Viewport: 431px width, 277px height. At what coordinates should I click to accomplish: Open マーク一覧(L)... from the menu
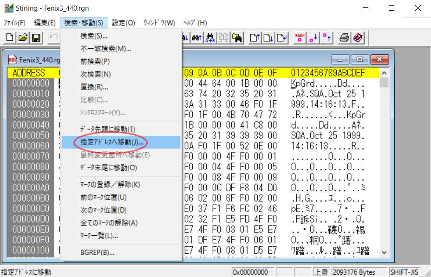121,236
